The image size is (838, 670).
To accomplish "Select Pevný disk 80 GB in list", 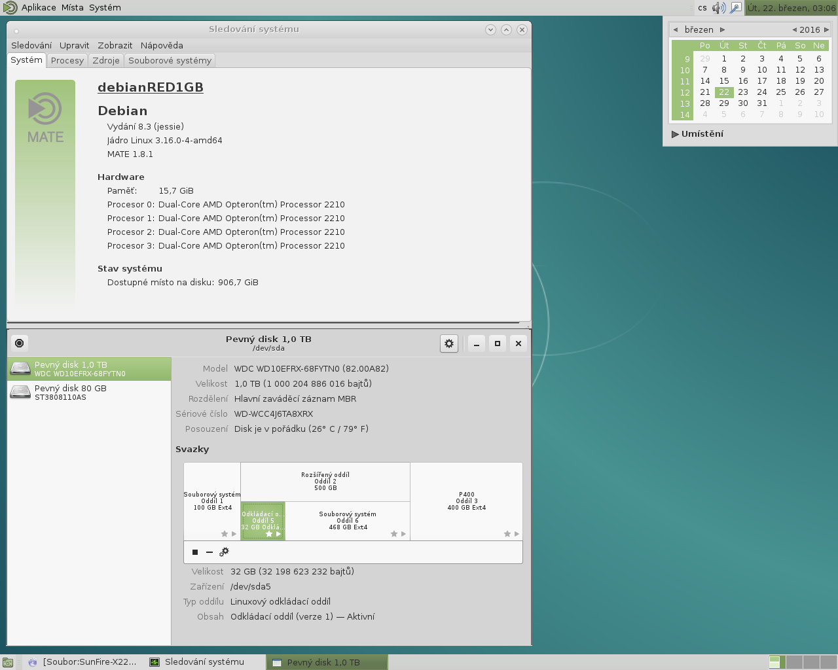I will point(70,392).
